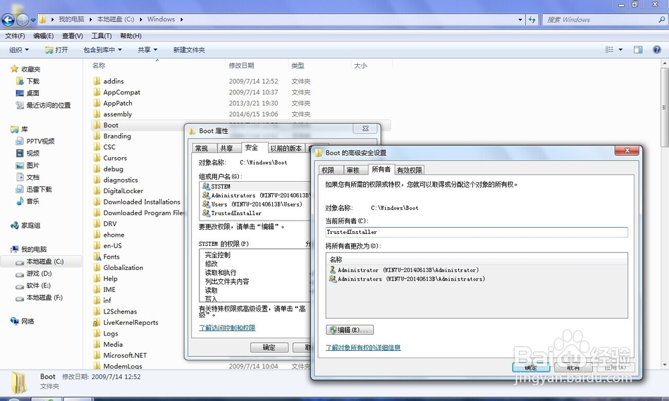Open the Homegroup icon in sidebar
669x401 pixels.
15,225
